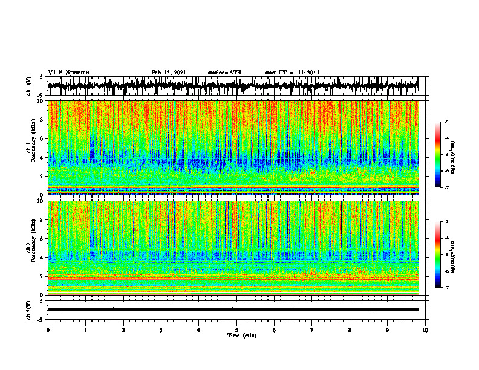
Task: Click the '10' tick on the time axis
Action: pyautogui.click(x=425, y=330)
